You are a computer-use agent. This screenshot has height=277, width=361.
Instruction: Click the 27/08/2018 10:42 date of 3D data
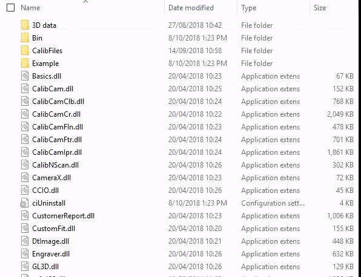click(195, 25)
